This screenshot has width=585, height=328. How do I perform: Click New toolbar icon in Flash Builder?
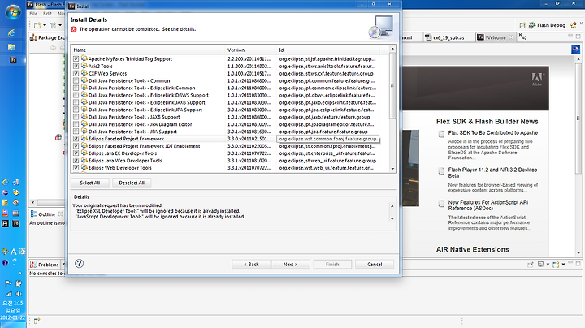point(37,25)
